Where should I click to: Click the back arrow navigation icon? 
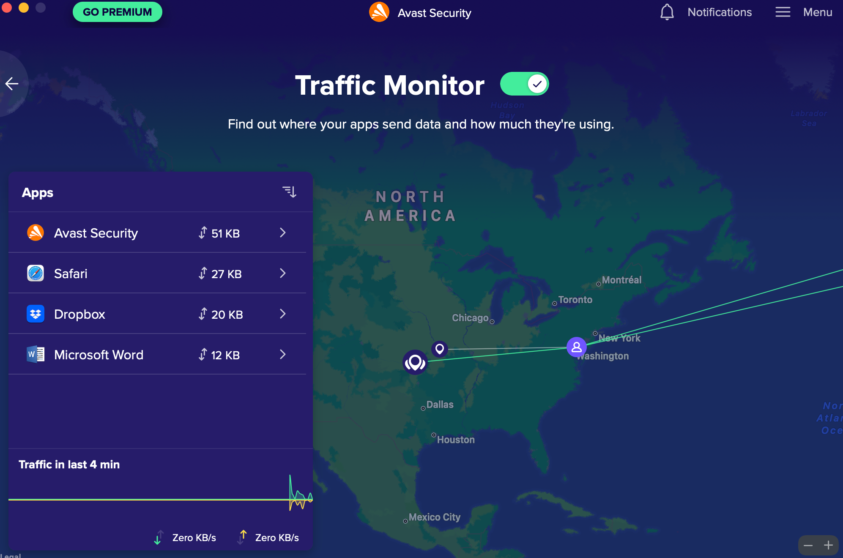pyautogui.click(x=12, y=84)
